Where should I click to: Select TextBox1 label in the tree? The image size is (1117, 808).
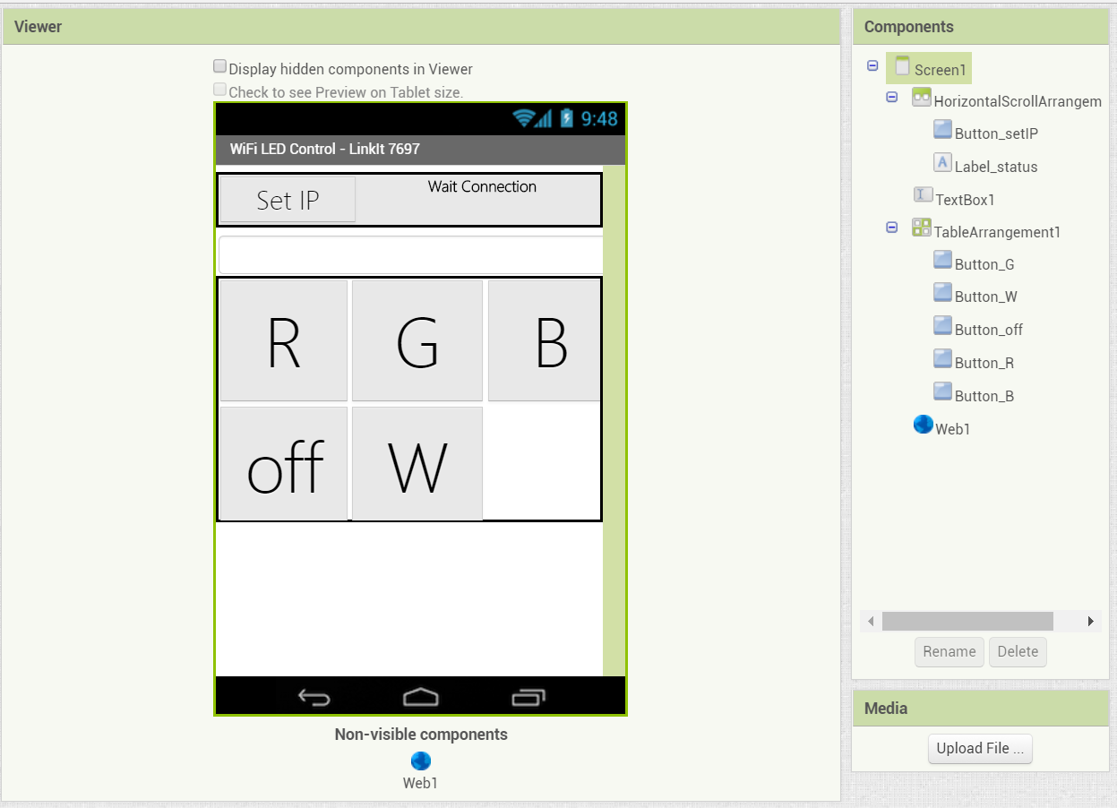(966, 200)
